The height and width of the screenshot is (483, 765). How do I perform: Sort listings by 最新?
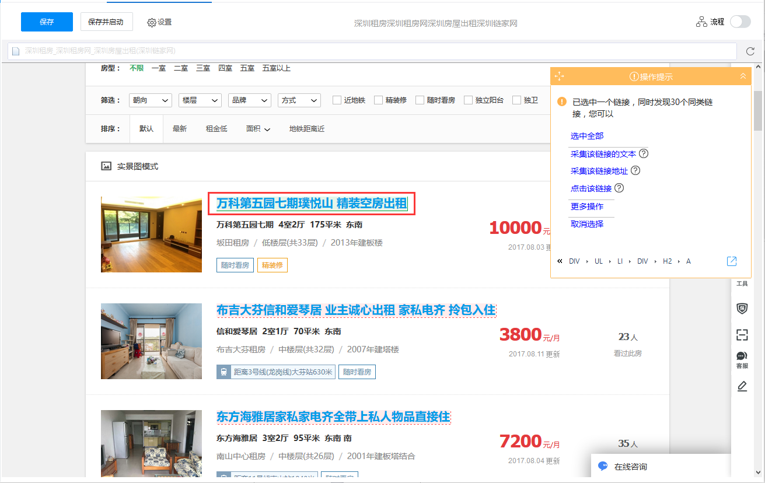[x=180, y=129]
